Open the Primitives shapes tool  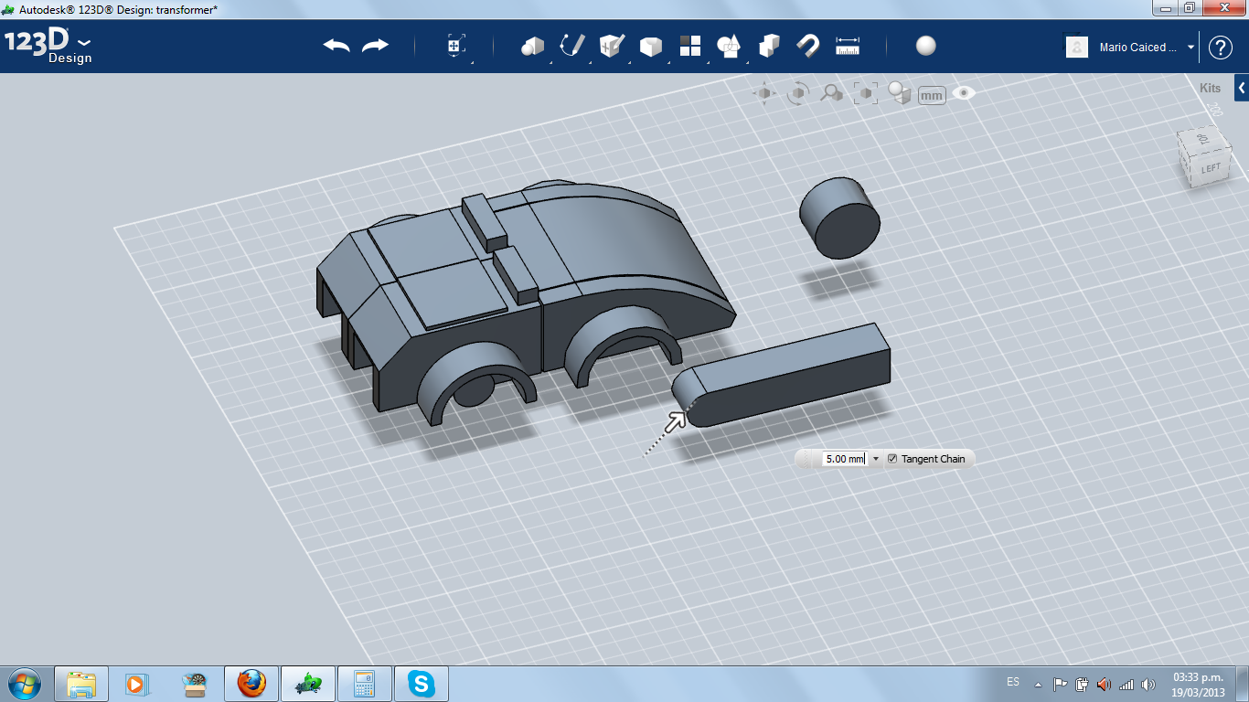[x=532, y=46]
